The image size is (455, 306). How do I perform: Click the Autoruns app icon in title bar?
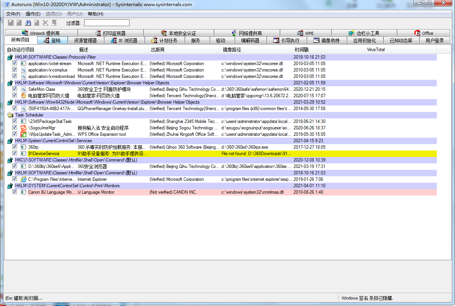click(x=6, y=5)
